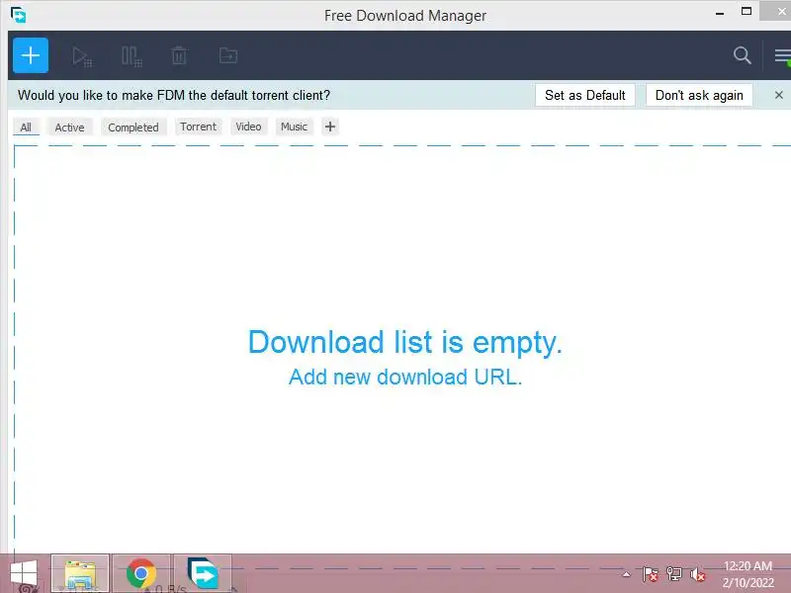This screenshot has width=791, height=593.
Task: Open the hamburger main menu
Action: pos(783,56)
